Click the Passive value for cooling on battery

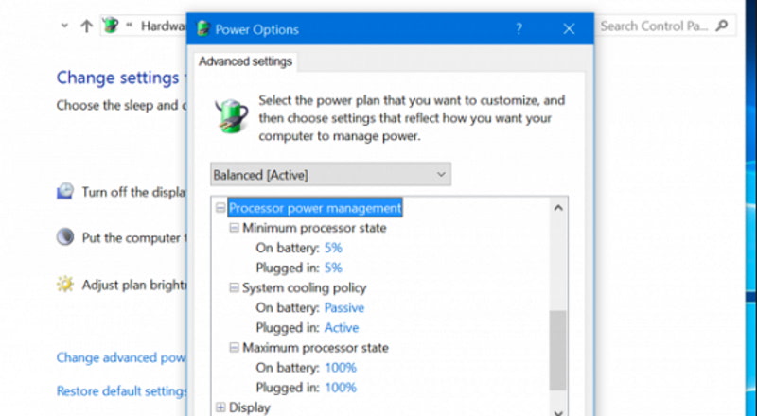coord(343,307)
